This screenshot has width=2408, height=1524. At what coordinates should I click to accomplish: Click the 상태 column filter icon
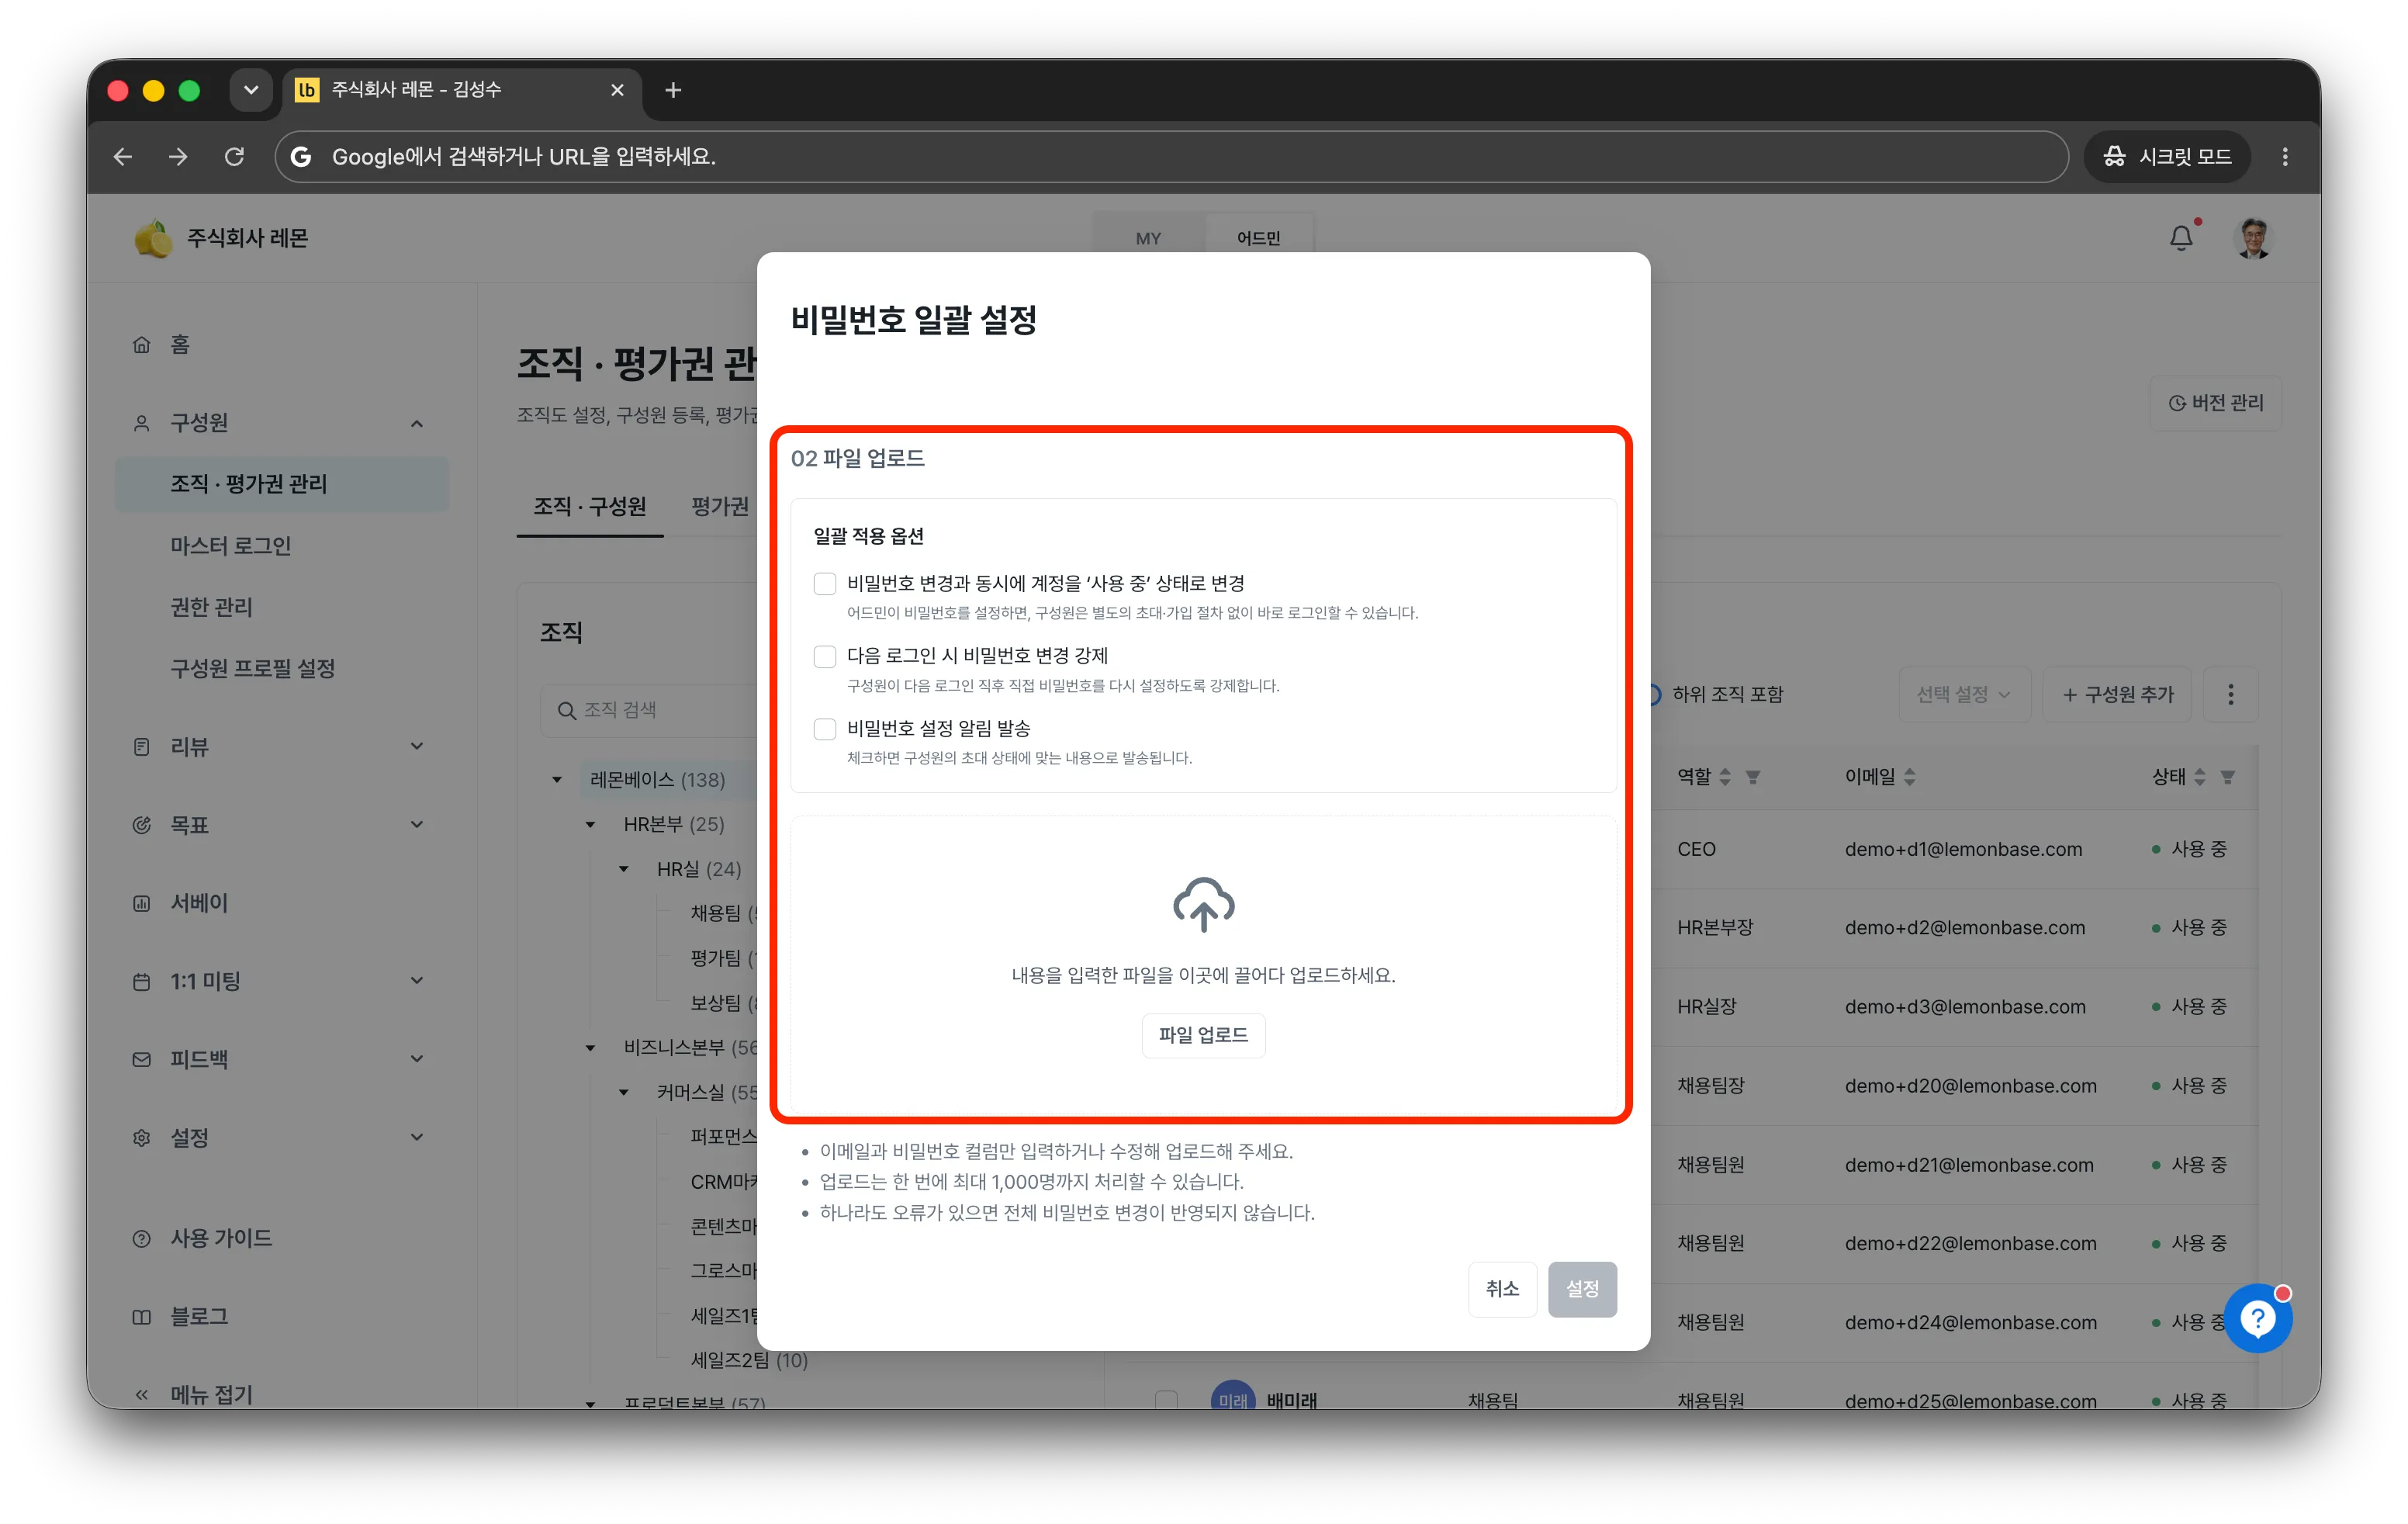[x=2228, y=777]
